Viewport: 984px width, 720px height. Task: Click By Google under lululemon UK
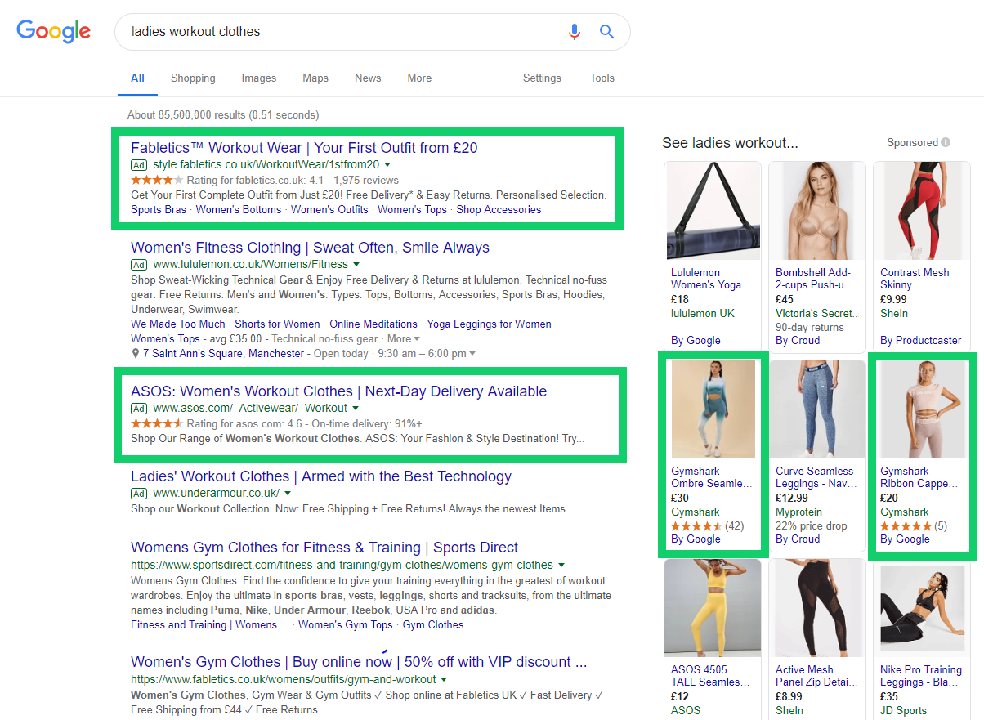pyautogui.click(x=696, y=341)
